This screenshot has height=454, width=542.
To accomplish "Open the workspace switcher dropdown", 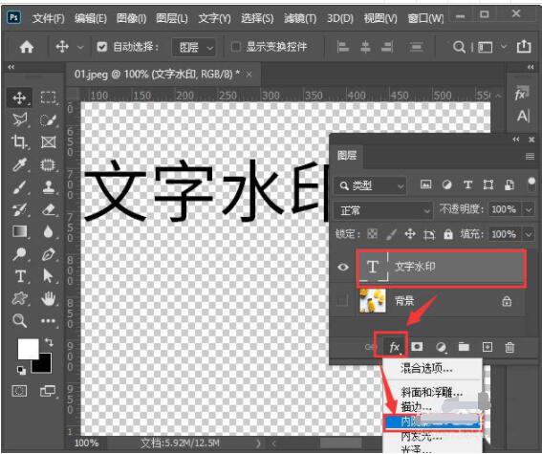I will (x=505, y=46).
